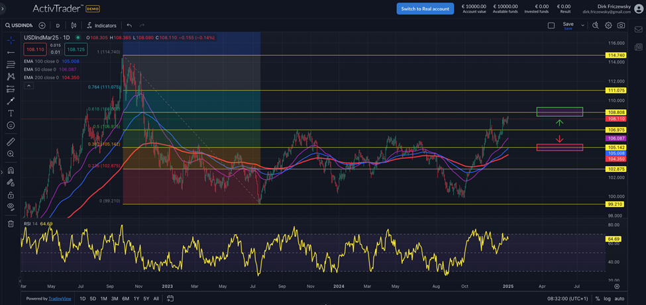Click the camera snapshot icon

pyautogui.click(x=621, y=25)
